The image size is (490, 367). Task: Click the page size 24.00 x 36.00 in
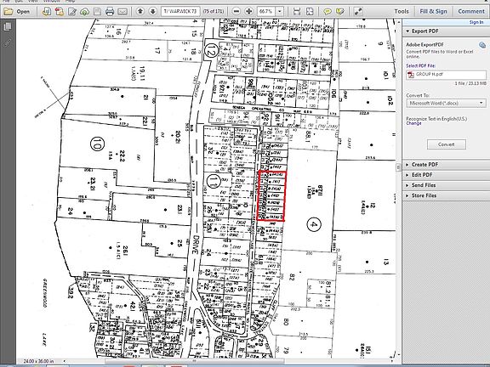(x=39, y=361)
